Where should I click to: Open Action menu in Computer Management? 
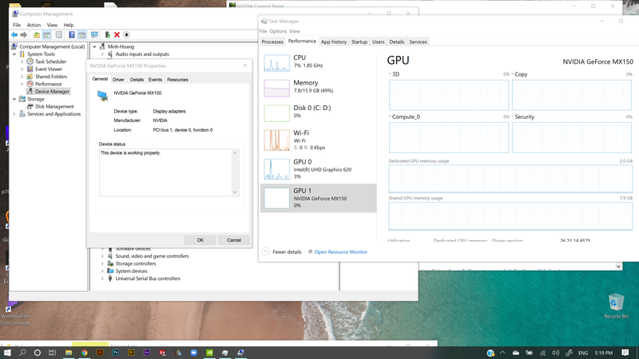click(x=34, y=25)
